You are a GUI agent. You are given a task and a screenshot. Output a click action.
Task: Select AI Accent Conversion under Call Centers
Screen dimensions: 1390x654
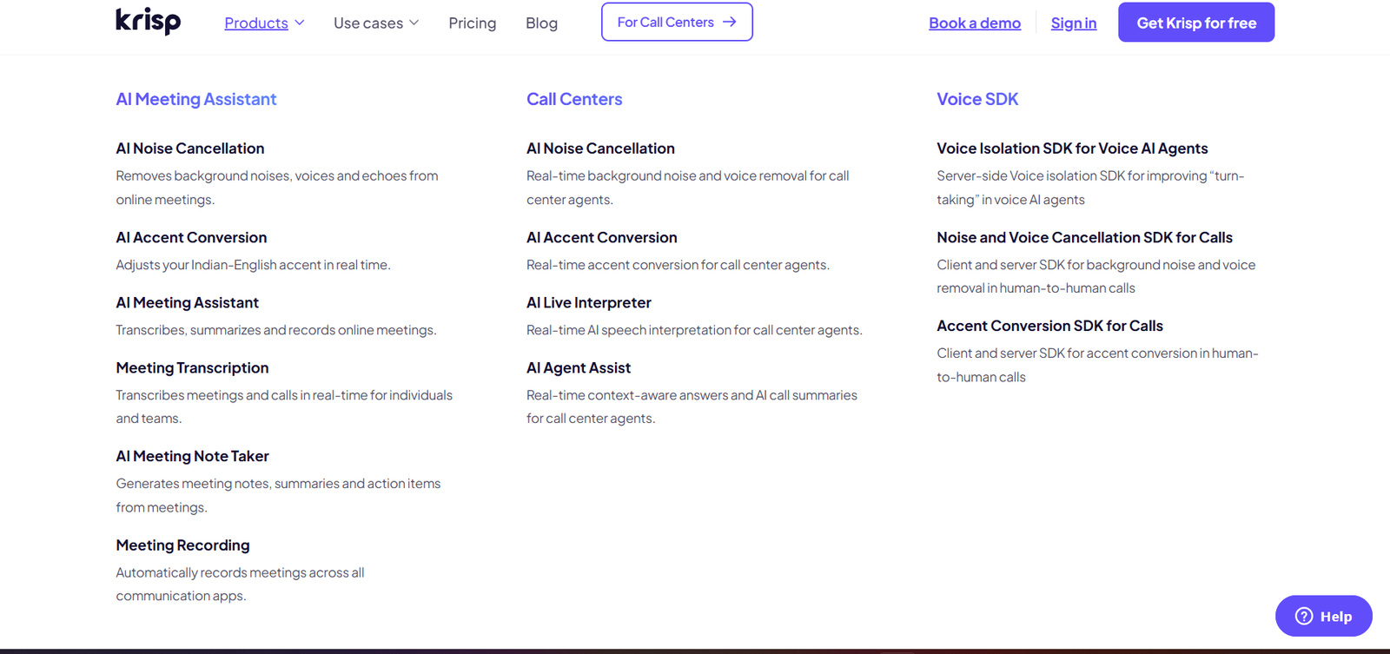tap(602, 237)
